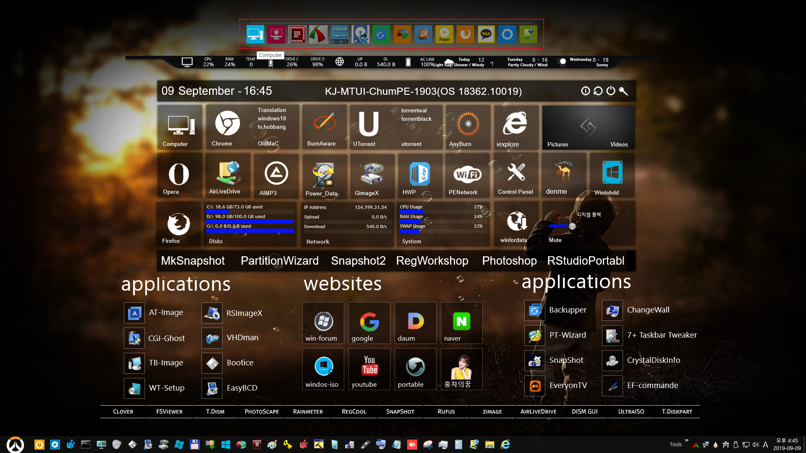Click the toggle key tile in top dock
The image size is (806, 453).
pyautogui.click(x=339, y=34)
